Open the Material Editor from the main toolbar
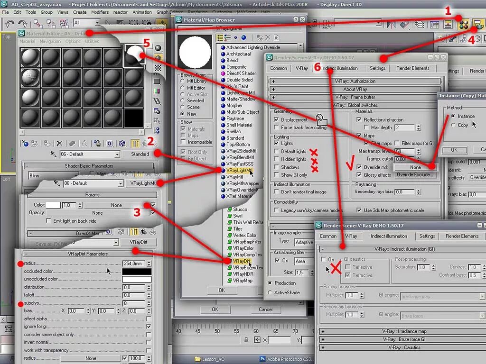This screenshot has height=364, width=486. 463,25
